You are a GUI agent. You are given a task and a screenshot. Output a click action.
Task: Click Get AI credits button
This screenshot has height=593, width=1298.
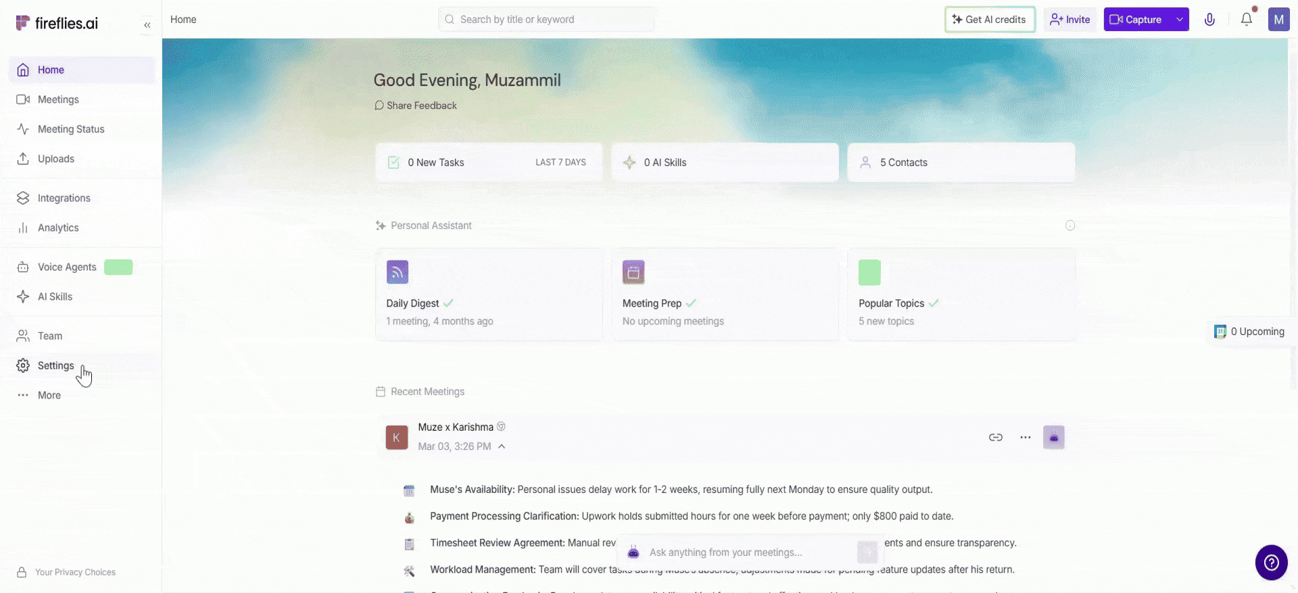click(990, 20)
